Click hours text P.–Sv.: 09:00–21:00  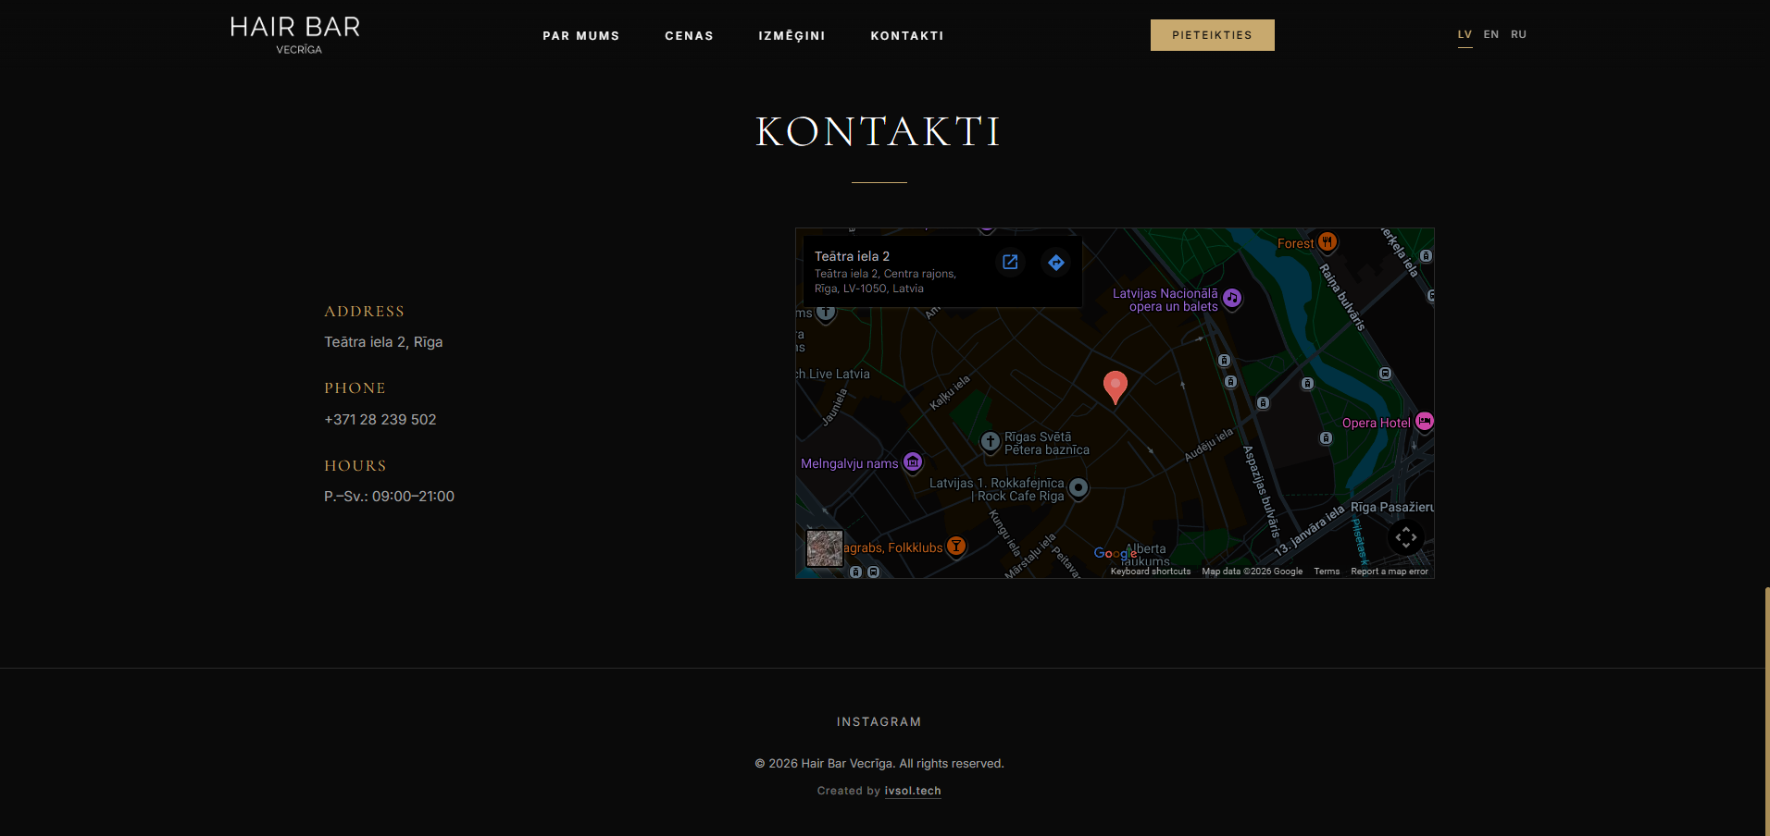tap(389, 497)
